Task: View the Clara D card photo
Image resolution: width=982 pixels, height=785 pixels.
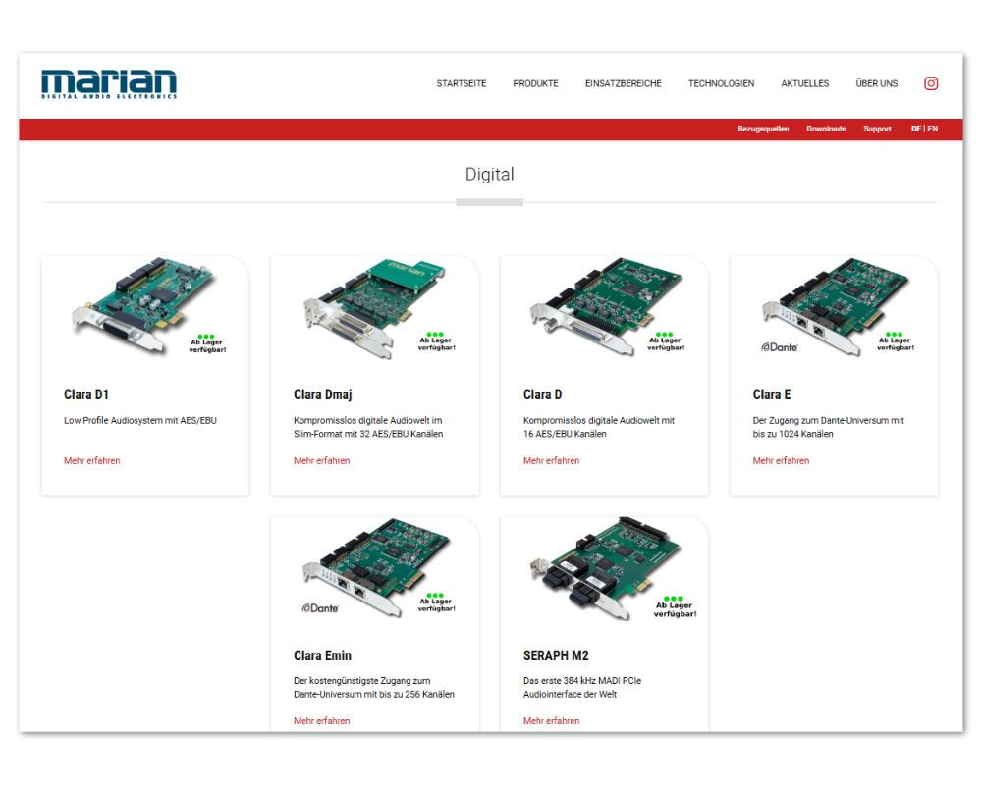Action: (605, 307)
